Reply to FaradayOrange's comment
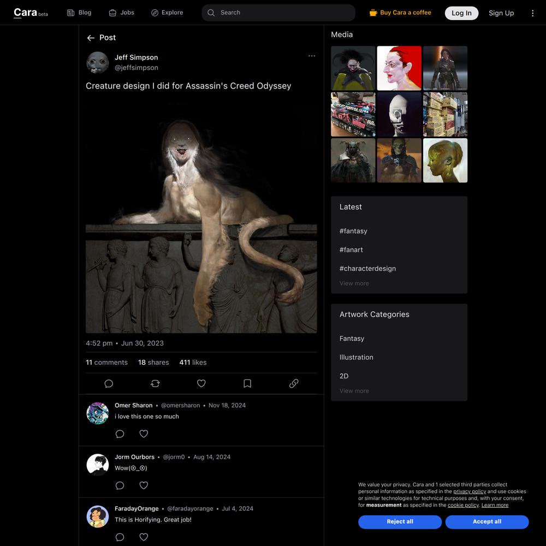Image resolution: width=546 pixels, height=546 pixels. [x=120, y=537]
